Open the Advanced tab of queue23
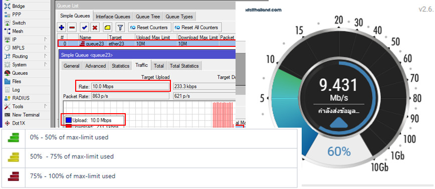Viewport: 435px width, 189px height. click(95, 66)
